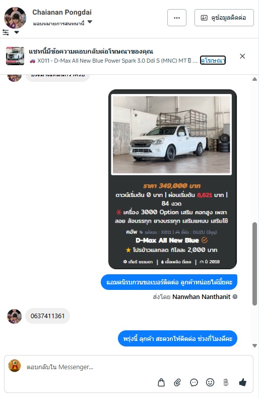Expand the conversation assignment dropdown arrow
The height and width of the screenshot is (398, 259).
click(90, 22)
